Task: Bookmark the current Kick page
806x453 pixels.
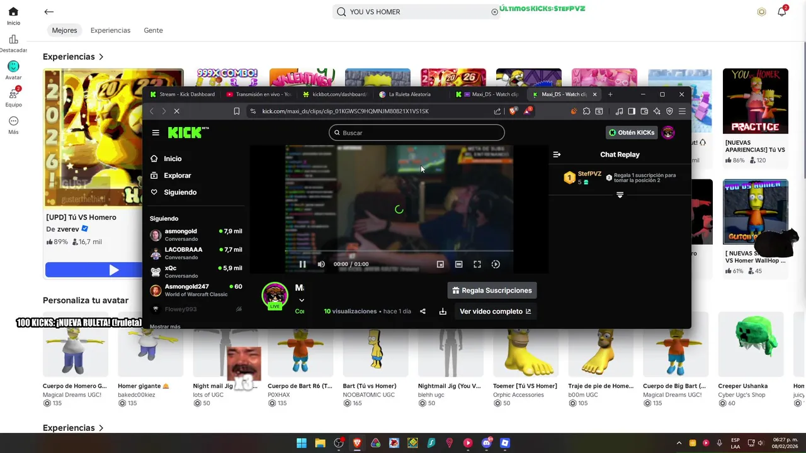Action: tap(236, 111)
